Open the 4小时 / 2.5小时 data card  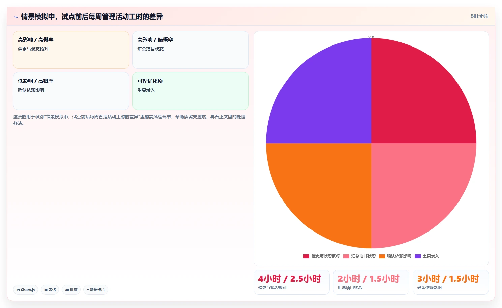[292, 282]
